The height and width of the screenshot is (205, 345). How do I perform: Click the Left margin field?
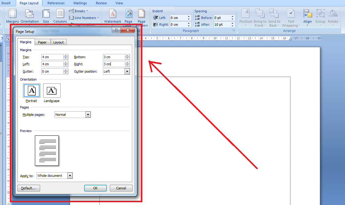click(x=52, y=64)
